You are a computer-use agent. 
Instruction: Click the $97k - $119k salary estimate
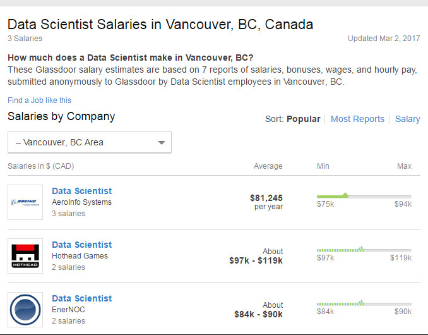point(256,260)
